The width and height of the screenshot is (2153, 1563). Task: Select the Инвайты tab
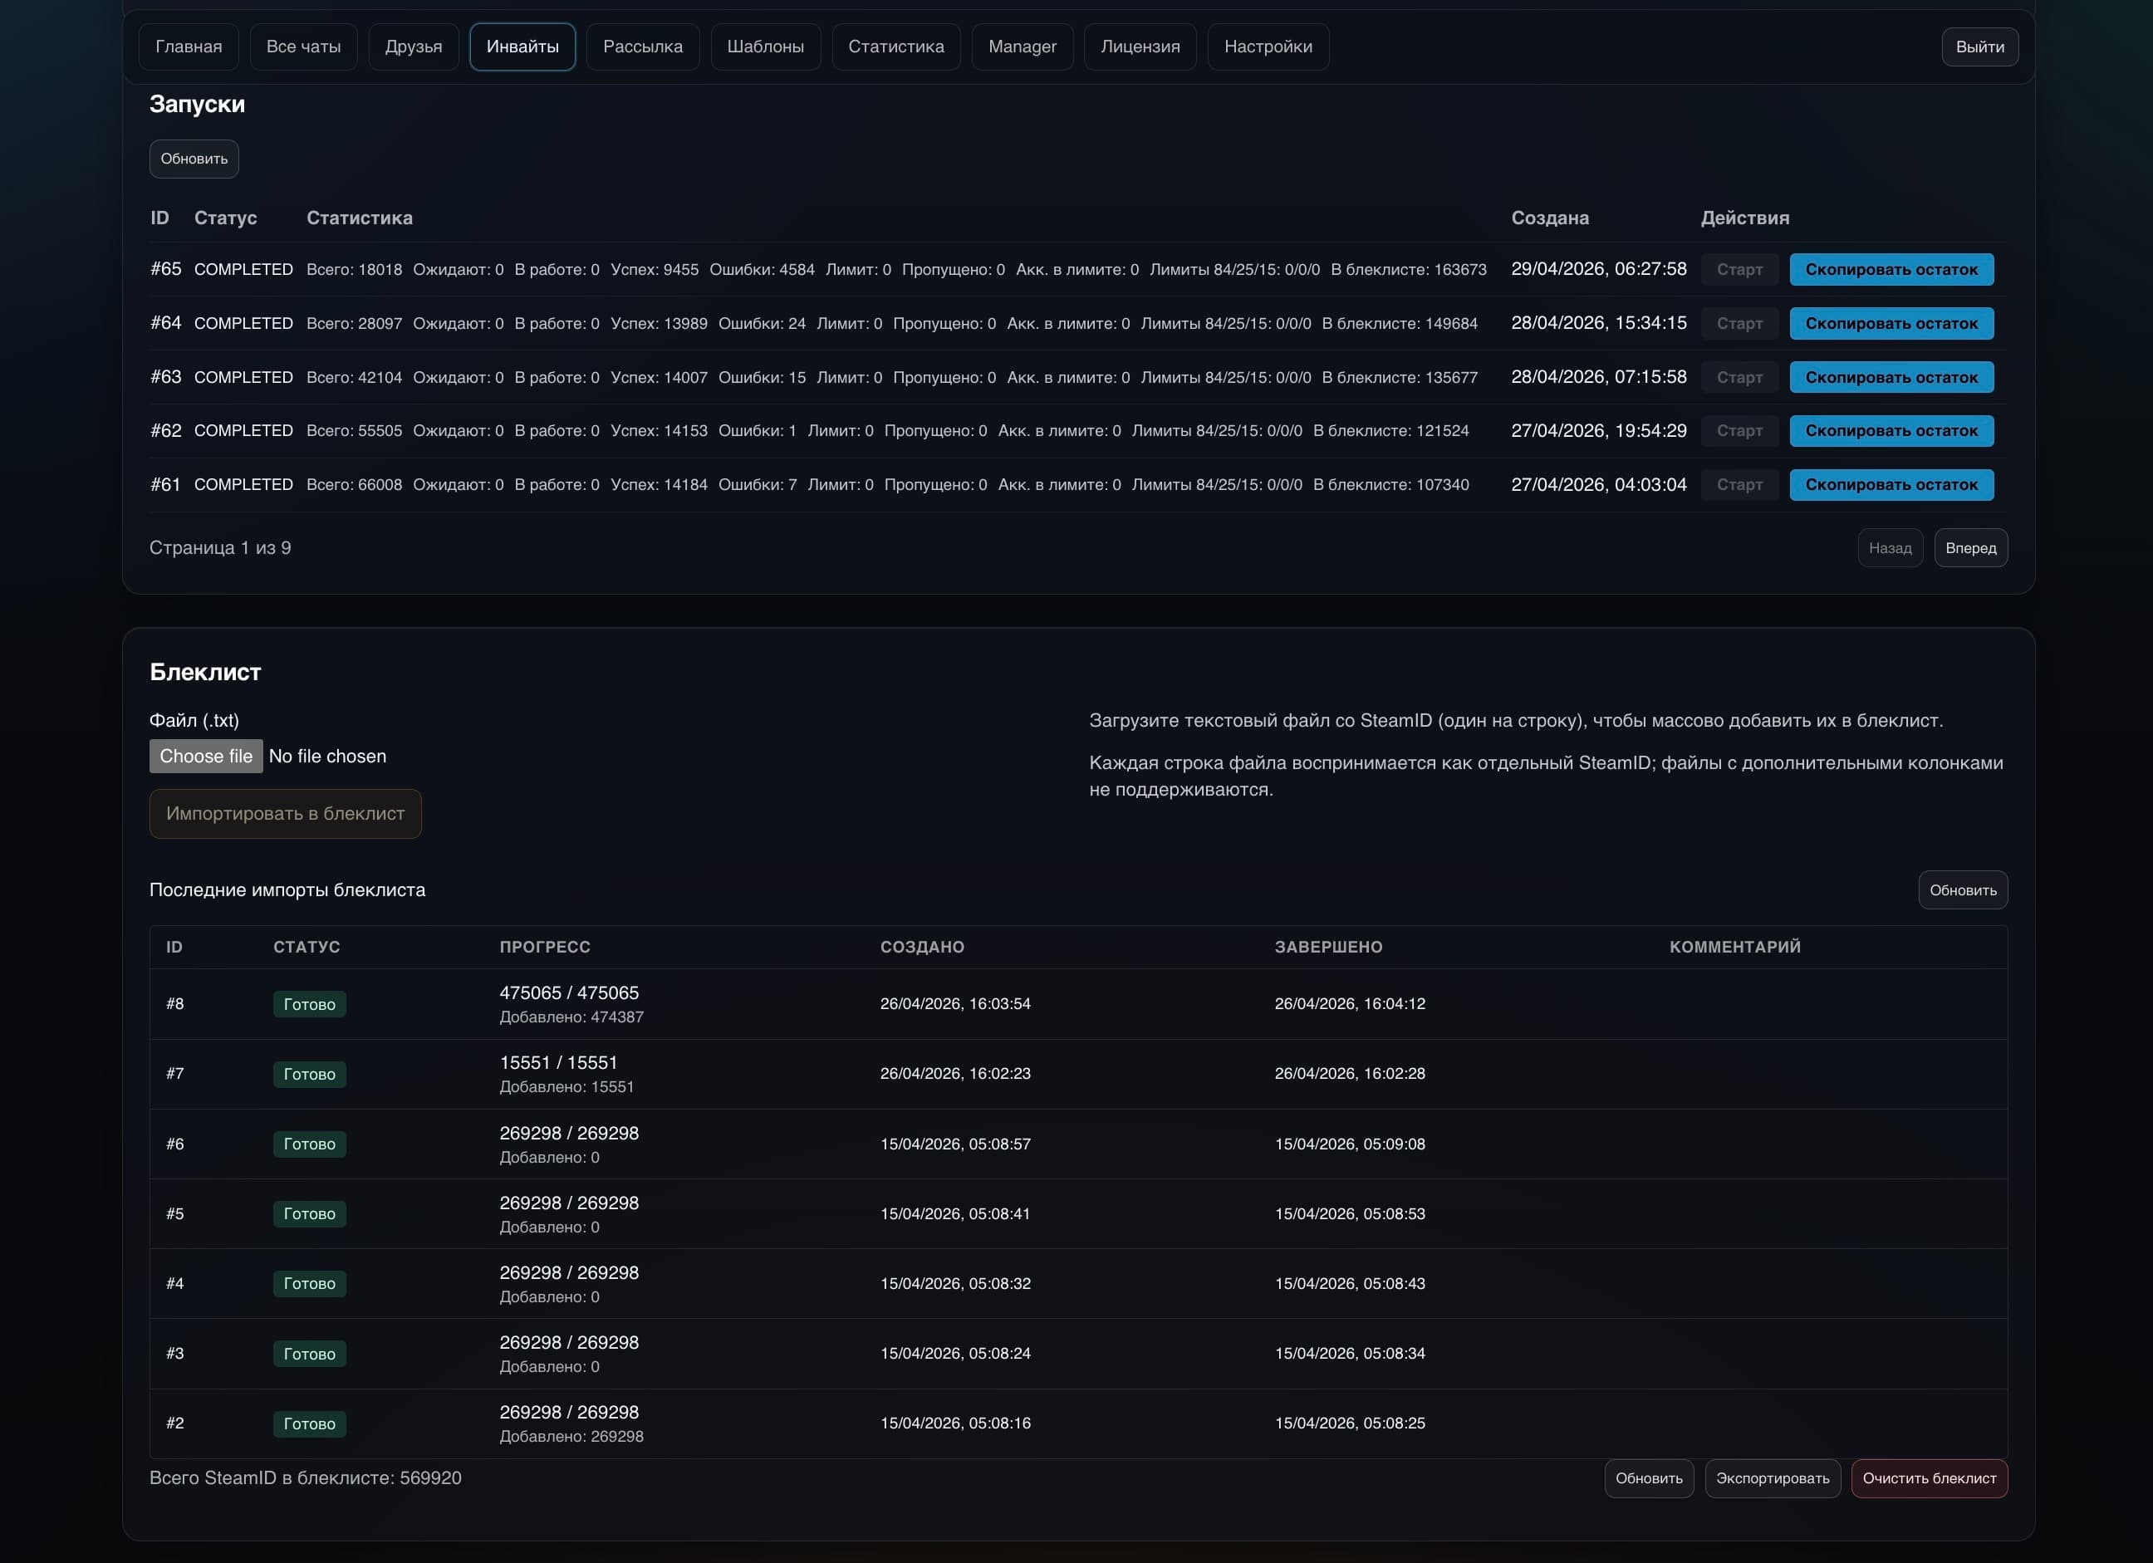tap(522, 47)
